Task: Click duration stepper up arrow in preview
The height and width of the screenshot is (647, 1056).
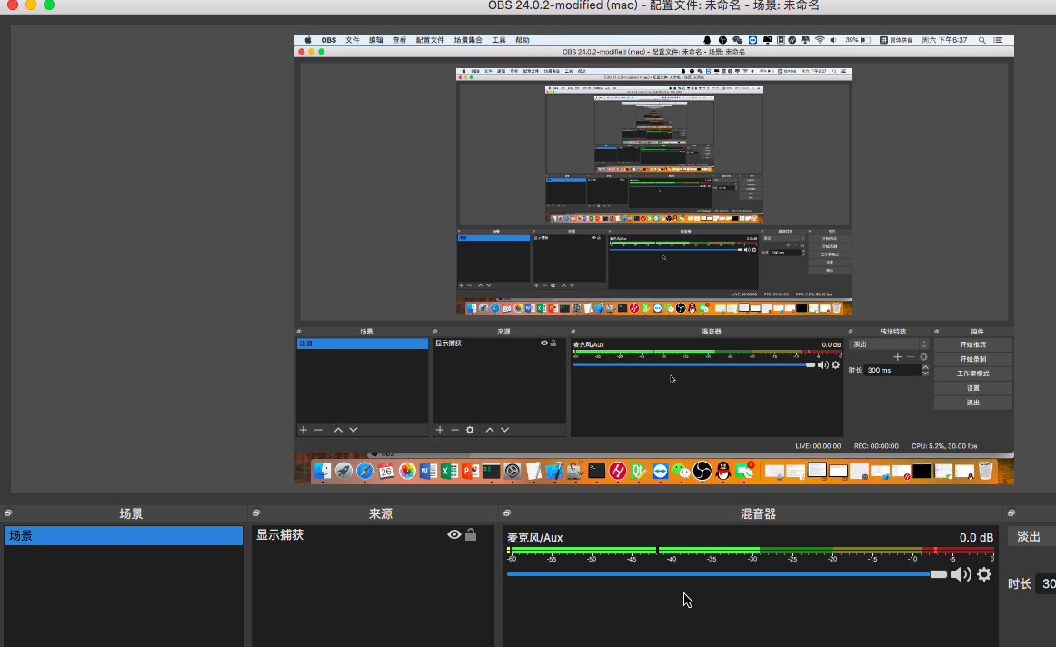Action: [x=925, y=368]
